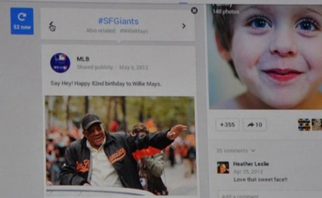Click the May 6, 2013 post date

tap(133, 67)
